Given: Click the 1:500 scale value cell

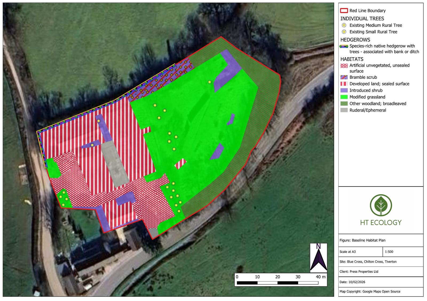Looking at the screenshot, I should tap(389, 252).
